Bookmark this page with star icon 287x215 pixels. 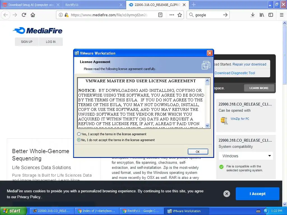point(180,15)
